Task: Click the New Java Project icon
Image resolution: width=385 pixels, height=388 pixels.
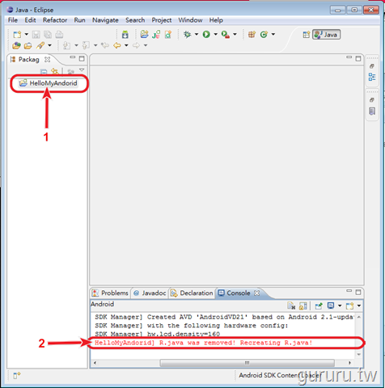Action: click(144, 34)
